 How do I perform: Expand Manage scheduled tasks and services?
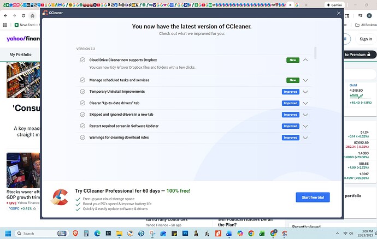[305, 80]
